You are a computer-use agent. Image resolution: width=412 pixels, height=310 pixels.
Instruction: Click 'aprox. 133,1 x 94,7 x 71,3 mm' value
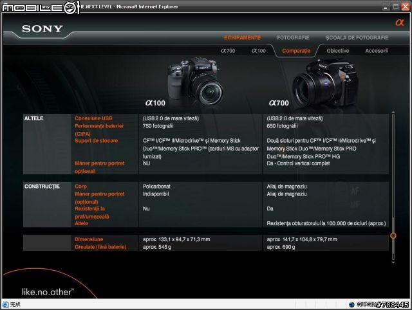point(176,239)
